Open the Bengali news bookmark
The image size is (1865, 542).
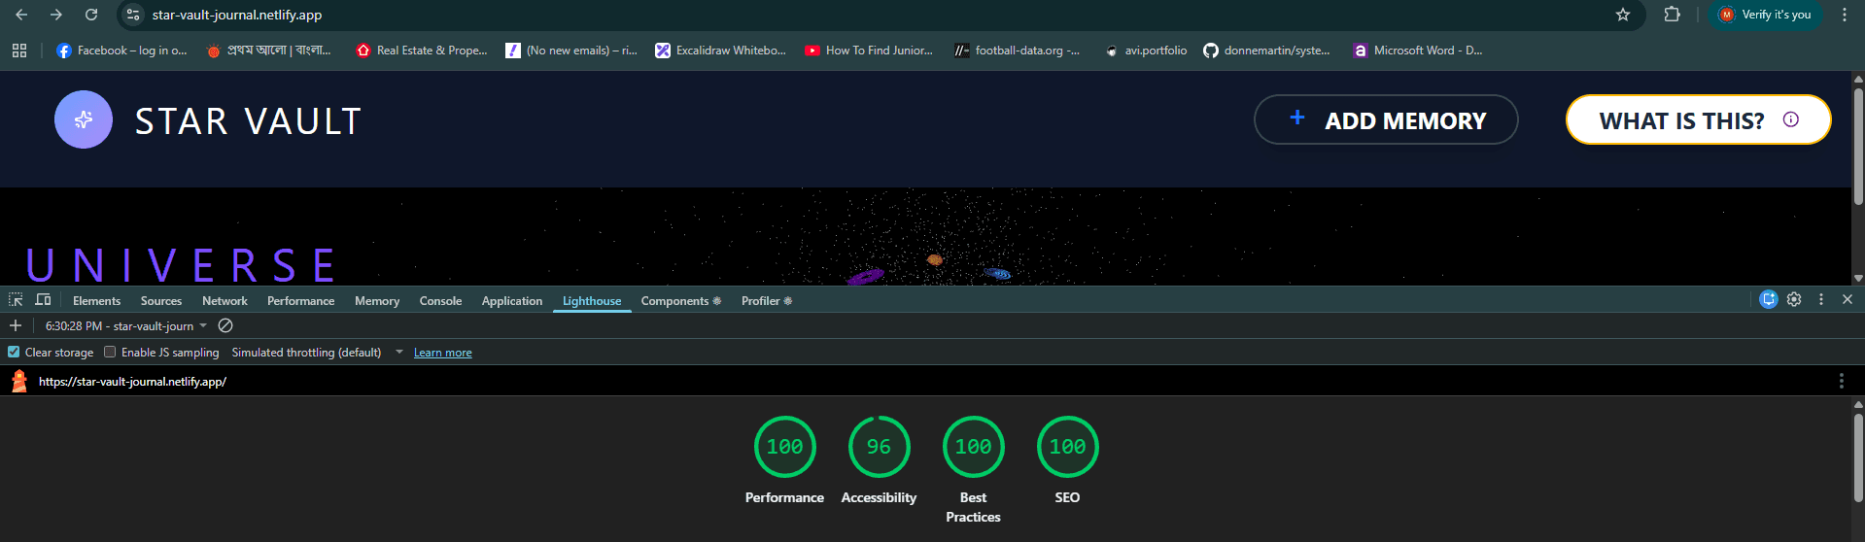(269, 51)
